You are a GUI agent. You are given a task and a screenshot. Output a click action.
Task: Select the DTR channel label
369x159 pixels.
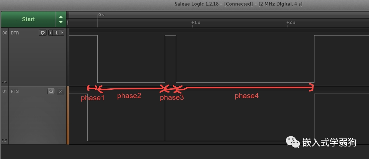15,33
